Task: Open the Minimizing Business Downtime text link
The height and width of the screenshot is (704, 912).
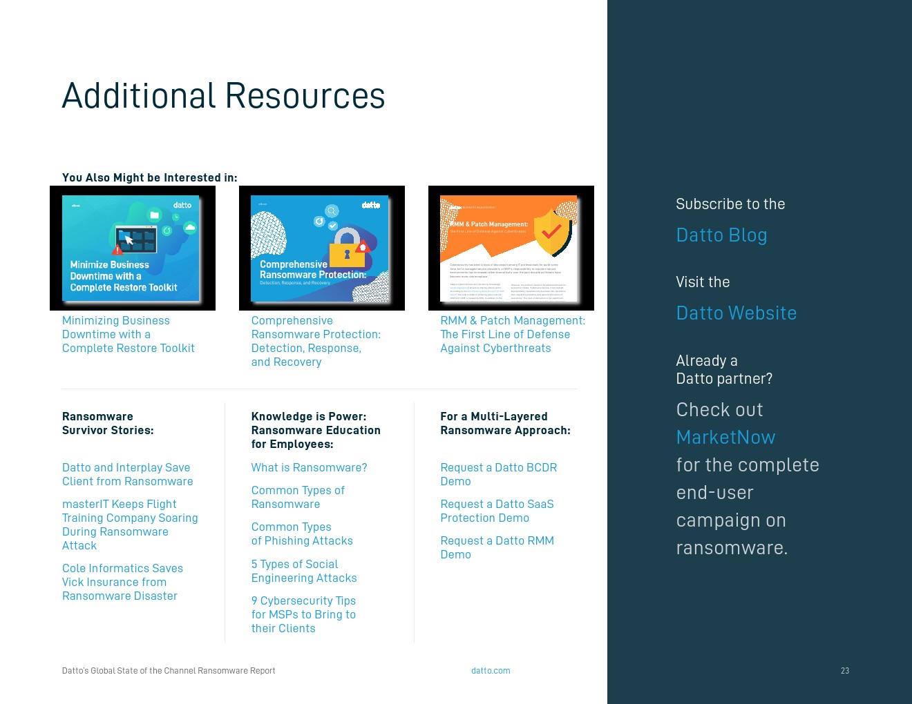Action: tap(128, 335)
